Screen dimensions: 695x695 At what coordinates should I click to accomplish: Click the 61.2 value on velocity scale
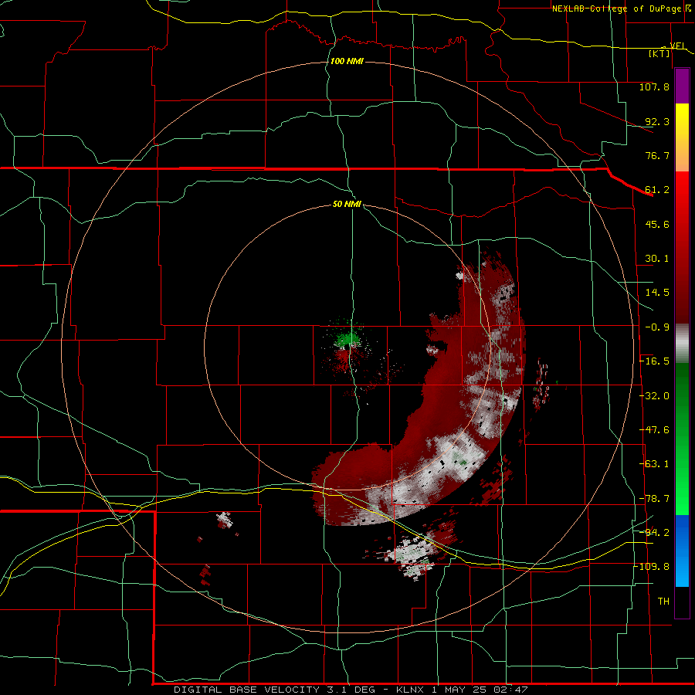click(x=657, y=190)
